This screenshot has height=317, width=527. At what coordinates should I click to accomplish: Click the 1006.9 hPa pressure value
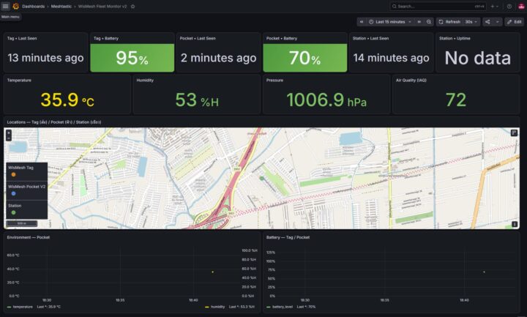pos(326,100)
